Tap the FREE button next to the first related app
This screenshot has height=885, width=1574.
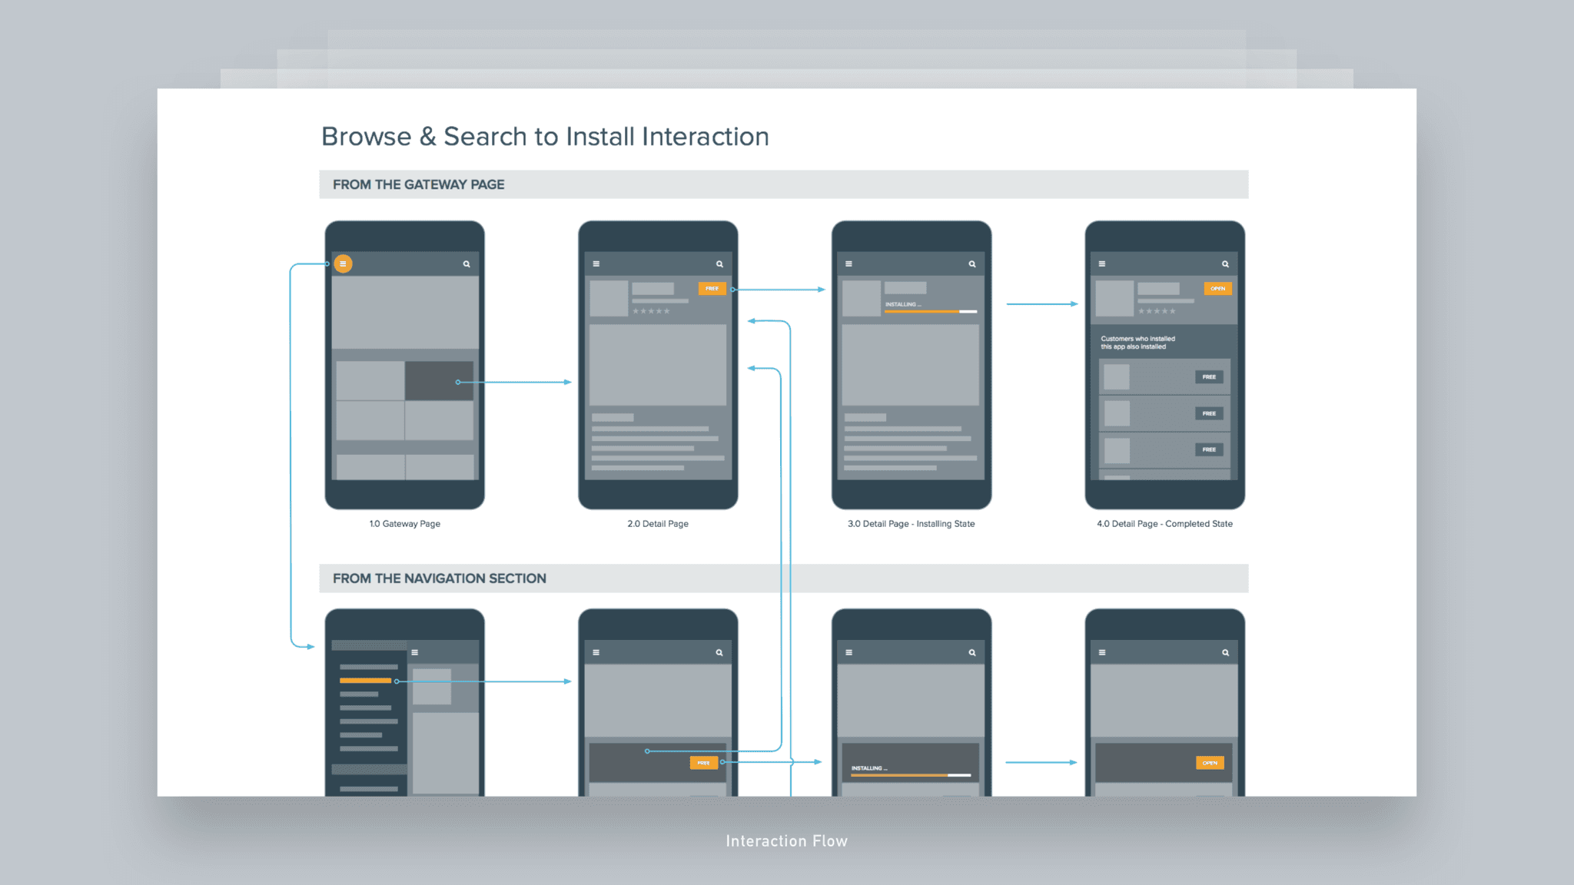[x=1209, y=376]
